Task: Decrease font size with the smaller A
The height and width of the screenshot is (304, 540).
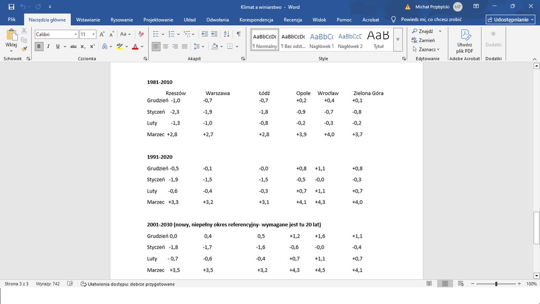Action: (112, 34)
